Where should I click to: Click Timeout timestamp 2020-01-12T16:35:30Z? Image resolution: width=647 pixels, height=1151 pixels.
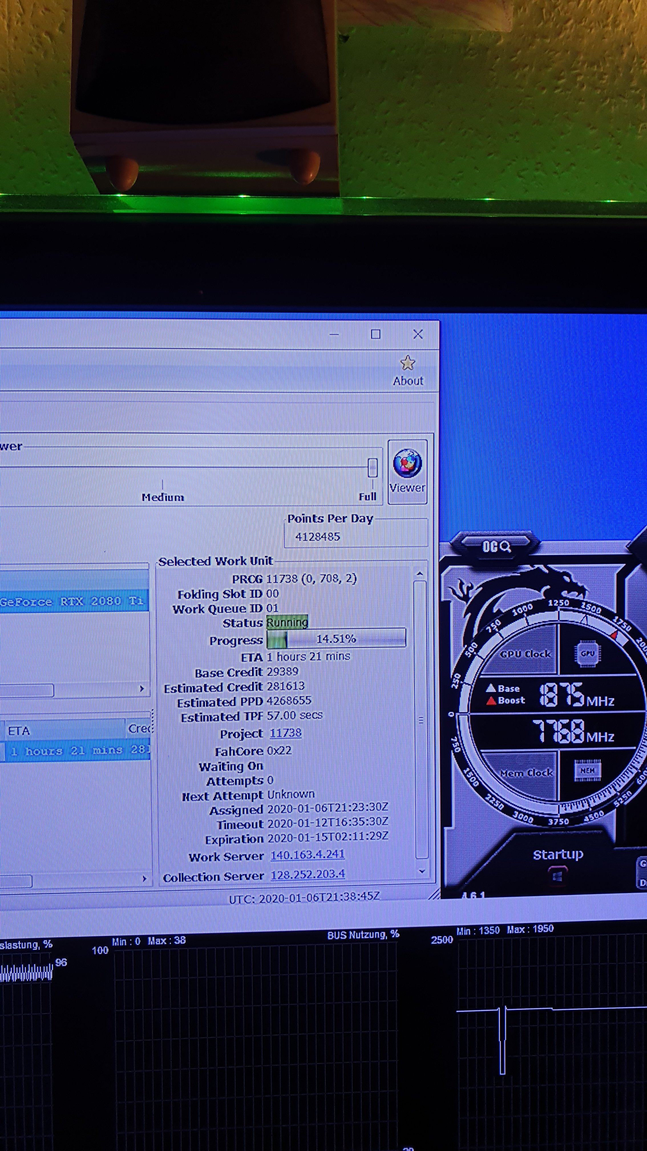click(x=328, y=822)
